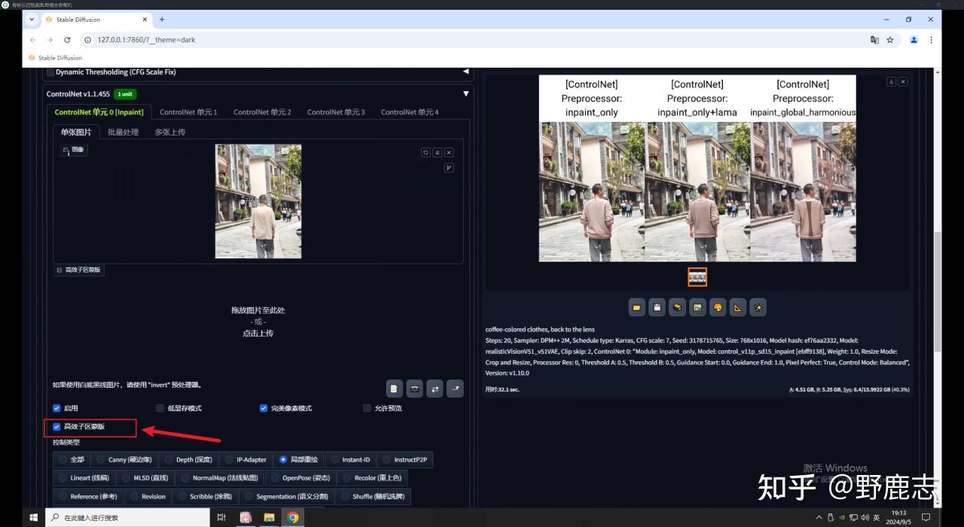
Task: Click the zip archive save icon
Action: pos(676,307)
